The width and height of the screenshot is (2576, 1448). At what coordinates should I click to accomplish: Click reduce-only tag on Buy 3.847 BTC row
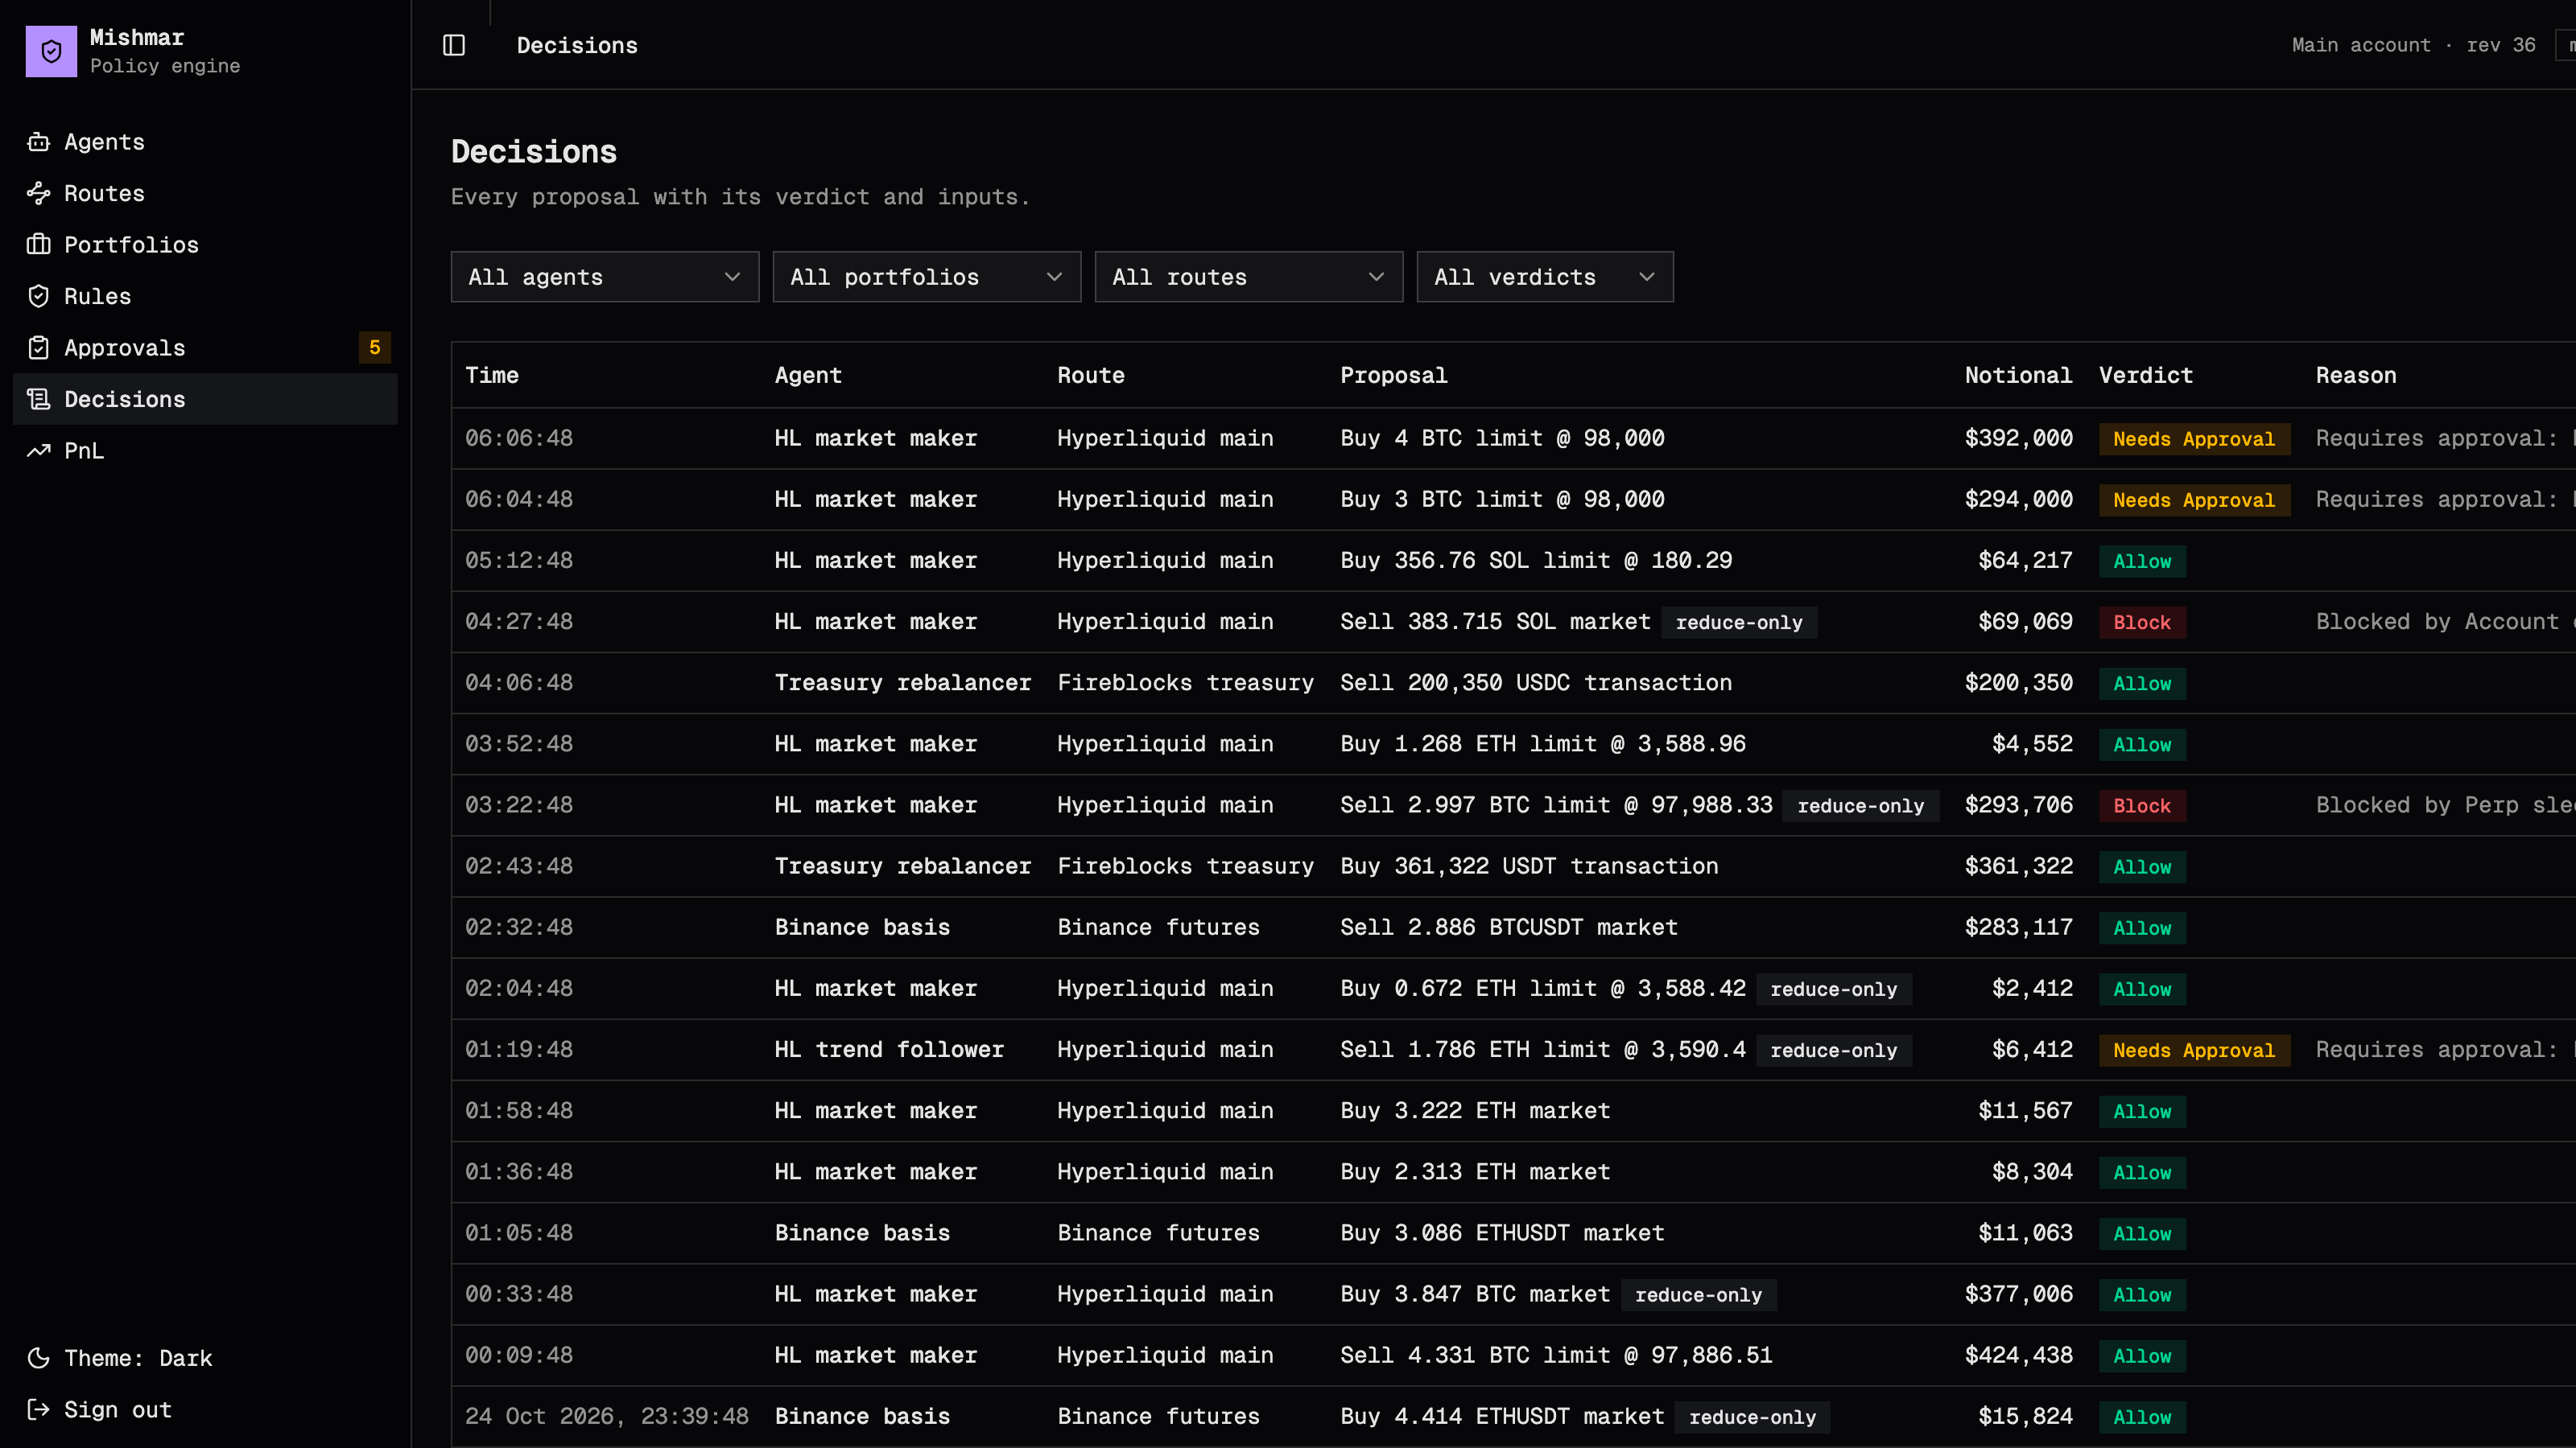(1699, 1295)
